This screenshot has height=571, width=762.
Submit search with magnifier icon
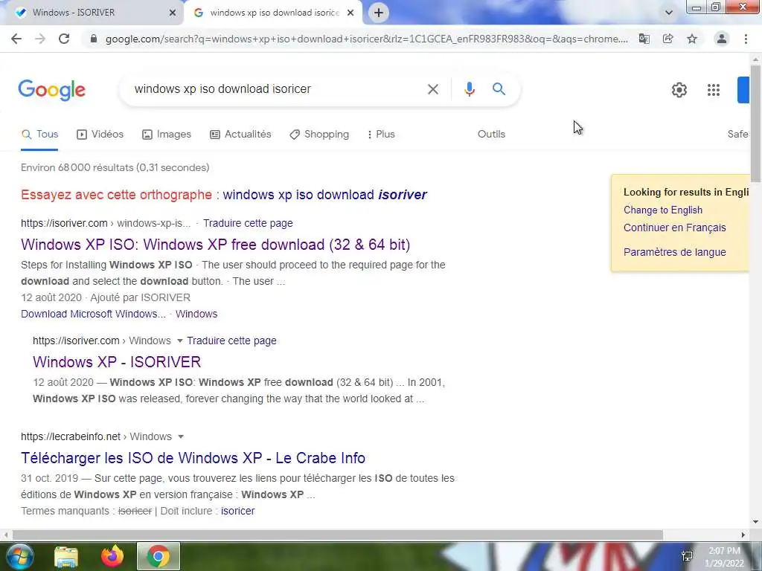(x=499, y=89)
